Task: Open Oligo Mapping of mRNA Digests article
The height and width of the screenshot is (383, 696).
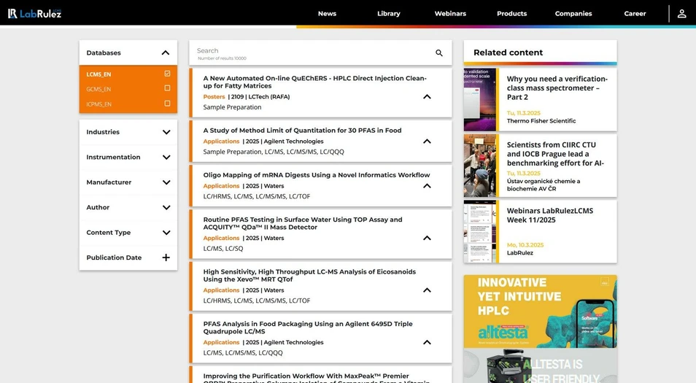Action: tap(317, 175)
